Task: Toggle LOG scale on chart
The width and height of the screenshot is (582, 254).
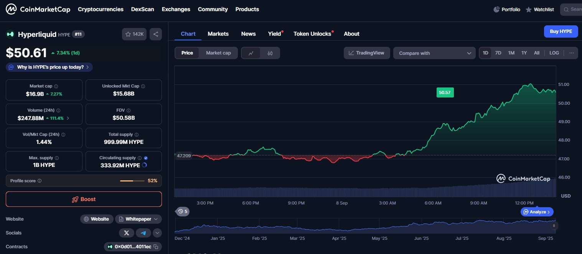Action: tap(554, 53)
